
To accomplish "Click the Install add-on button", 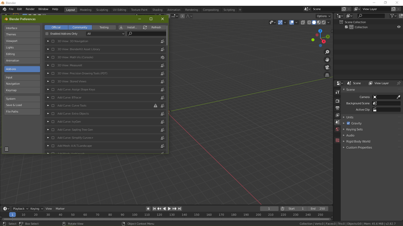I will [130, 27].
